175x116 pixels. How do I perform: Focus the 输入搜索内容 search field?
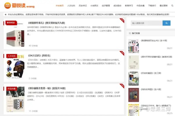(x=146, y=23)
